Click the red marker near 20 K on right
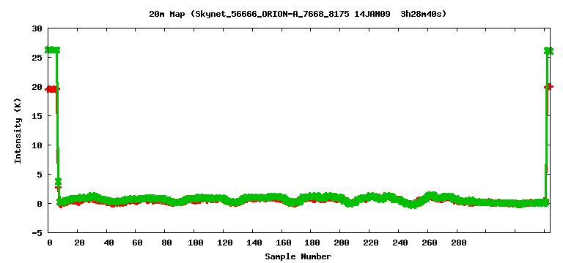Viewport: 563px width, 263px height. click(x=549, y=87)
